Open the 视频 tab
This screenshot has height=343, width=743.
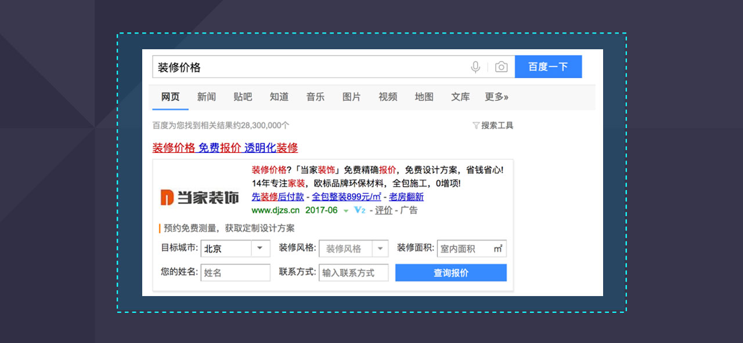coord(388,97)
